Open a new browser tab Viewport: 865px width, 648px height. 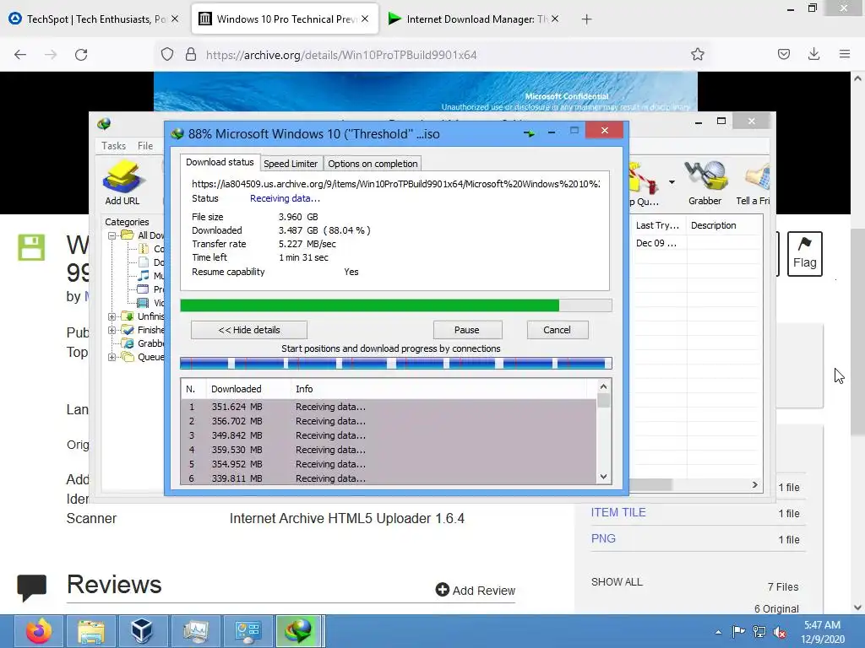[x=586, y=19]
